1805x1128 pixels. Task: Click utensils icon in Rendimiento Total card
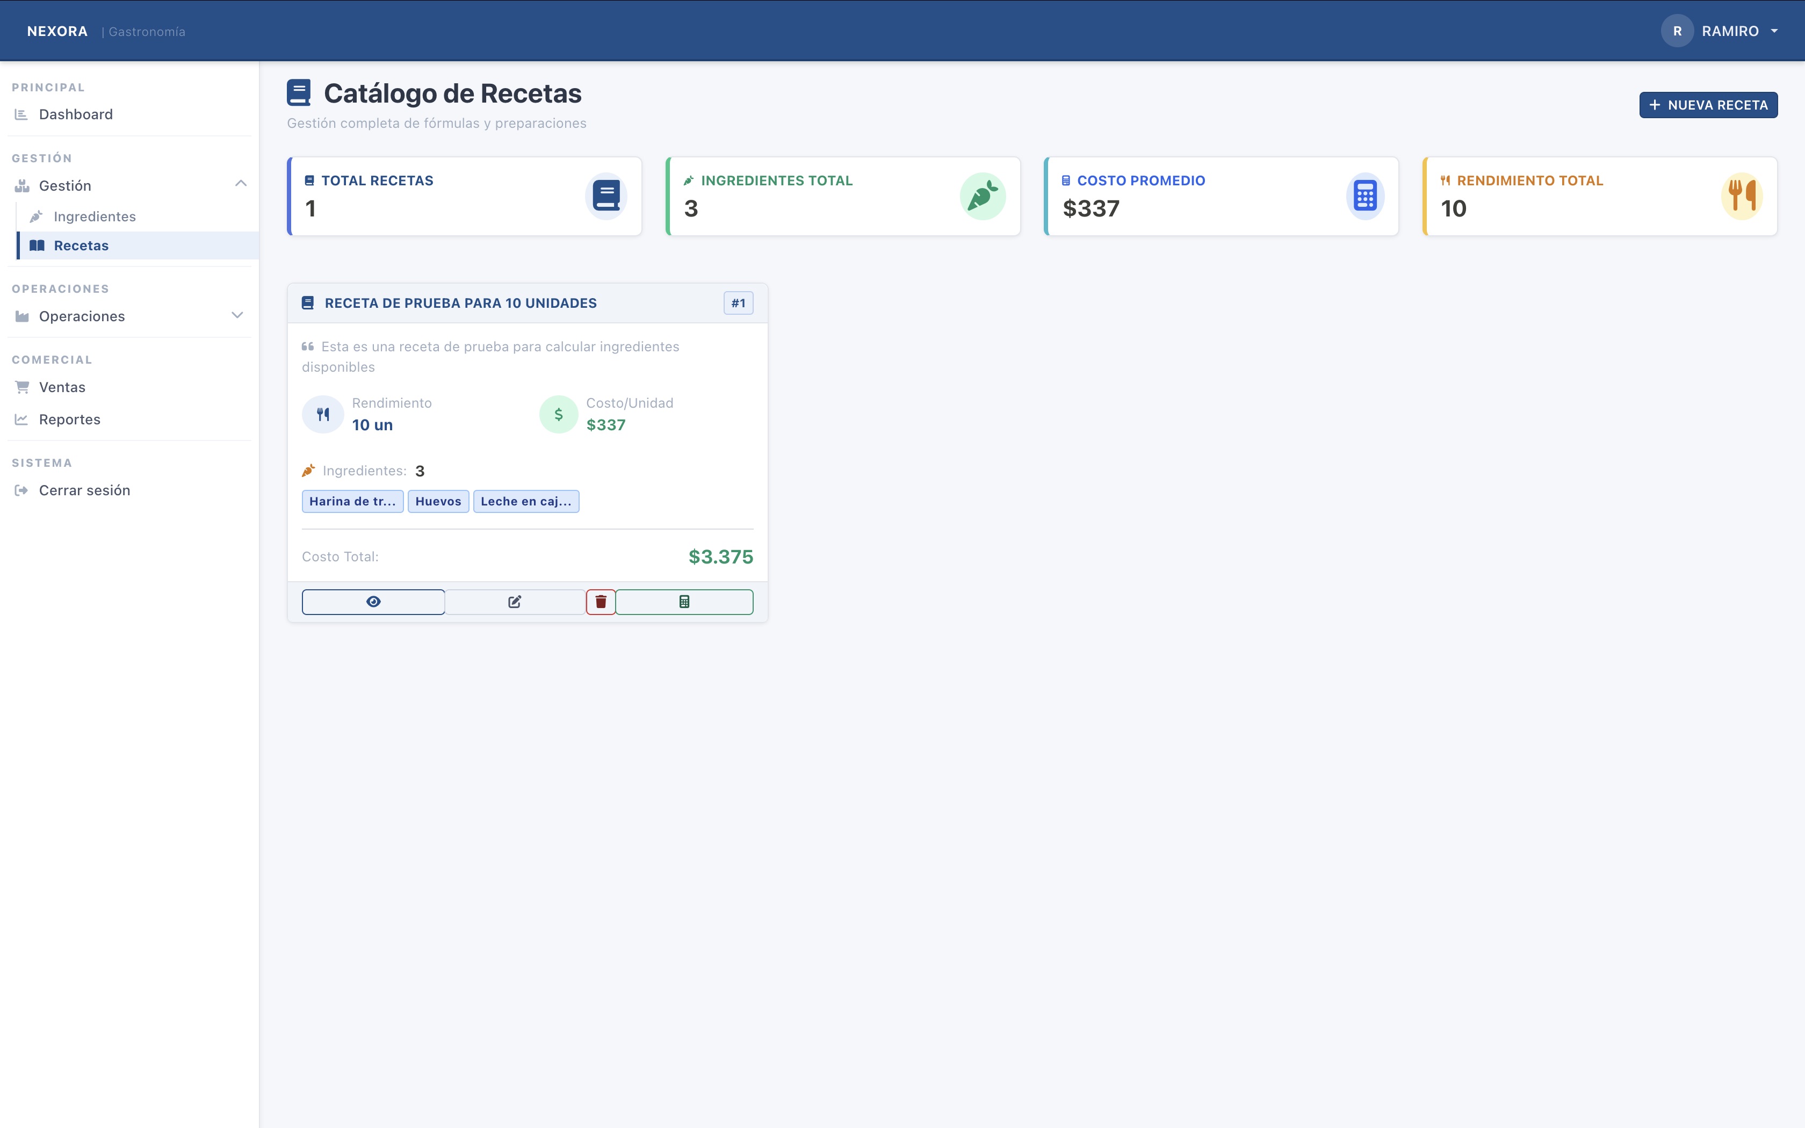click(x=1742, y=196)
